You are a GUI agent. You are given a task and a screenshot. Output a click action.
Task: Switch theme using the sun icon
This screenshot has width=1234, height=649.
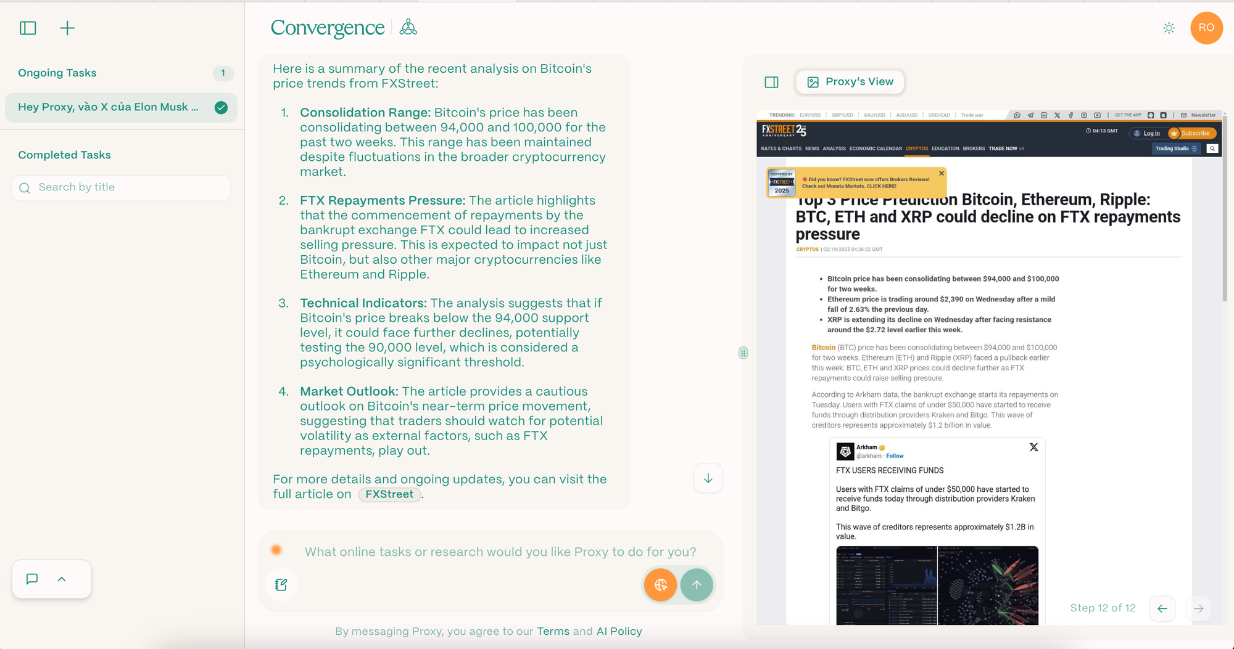click(x=1169, y=28)
